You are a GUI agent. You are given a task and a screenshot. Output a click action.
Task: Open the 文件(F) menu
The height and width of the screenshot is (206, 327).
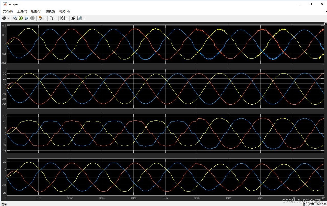coord(8,11)
